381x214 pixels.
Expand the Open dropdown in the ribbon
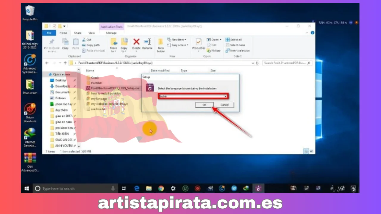(214, 40)
